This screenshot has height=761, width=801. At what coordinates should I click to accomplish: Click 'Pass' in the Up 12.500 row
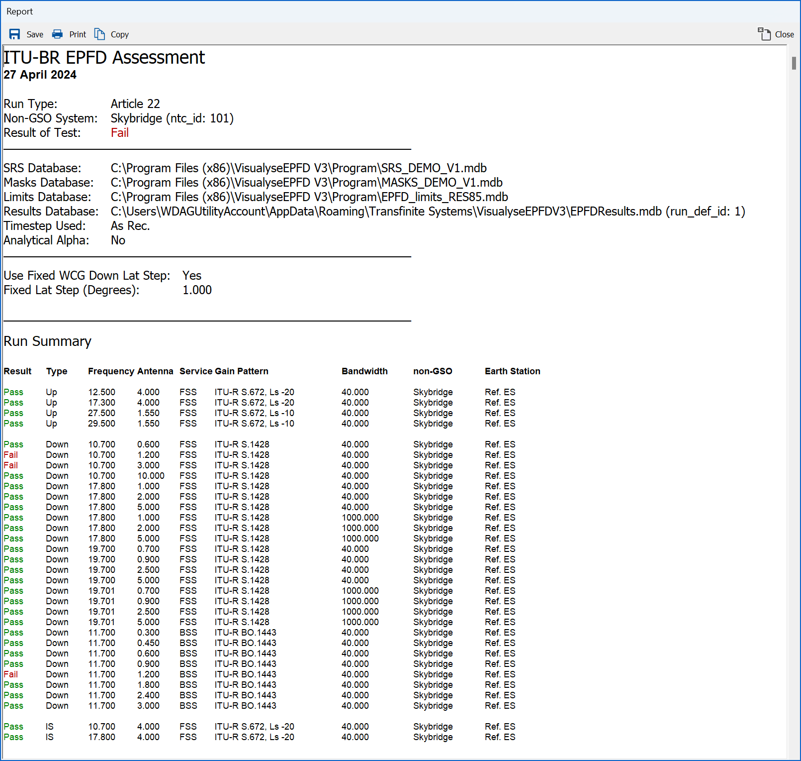pyautogui.click(x=13, y=392)
